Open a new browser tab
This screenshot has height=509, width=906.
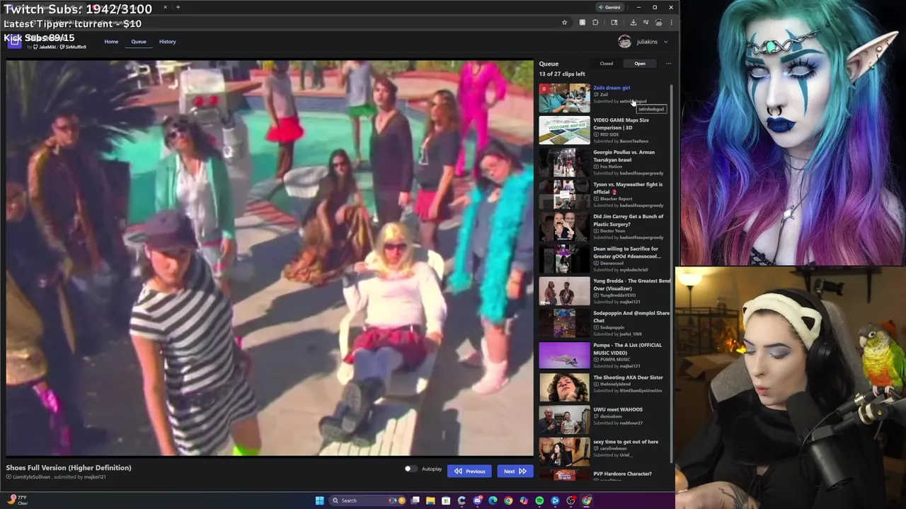click(178, 7)
